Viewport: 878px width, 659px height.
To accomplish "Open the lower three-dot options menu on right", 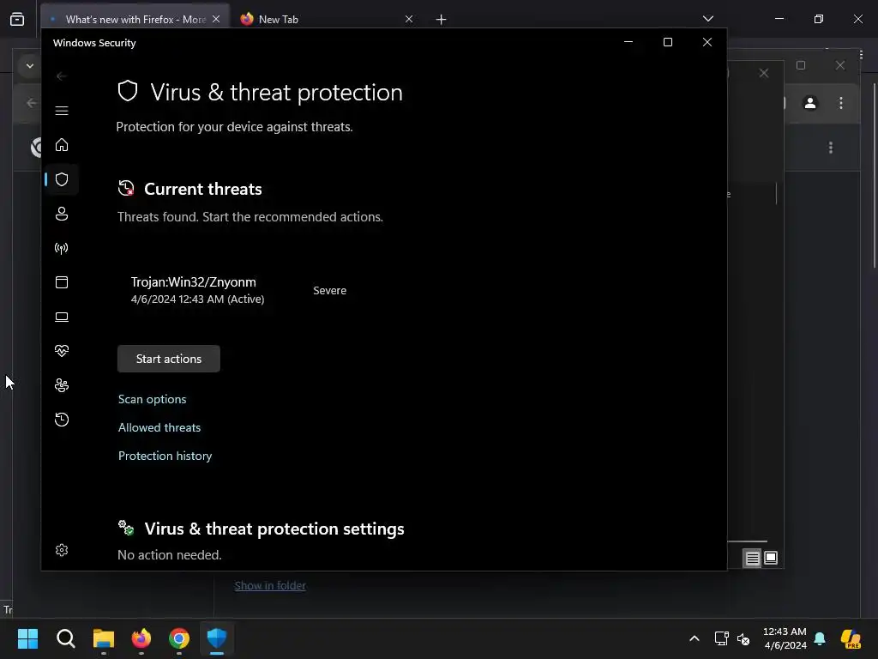I will coord(831,148).
